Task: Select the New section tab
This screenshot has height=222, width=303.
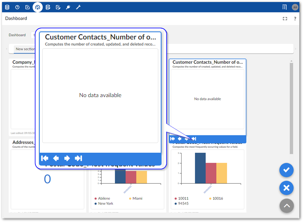Action: pos(25,49)
